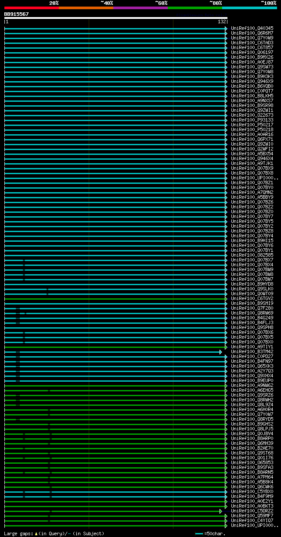281x537 pixels.
Task: Select the UniRef100_A6EHG5 label
Action: pyautogui.click(x=252, y=390)
